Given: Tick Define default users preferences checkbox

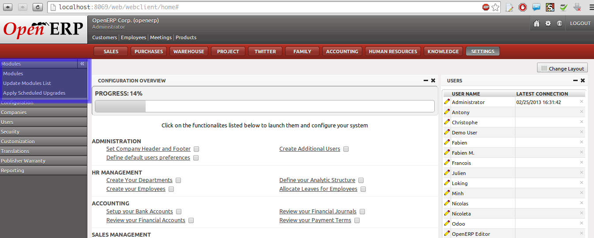Looking at the screenshot, I should coord(196,158).
